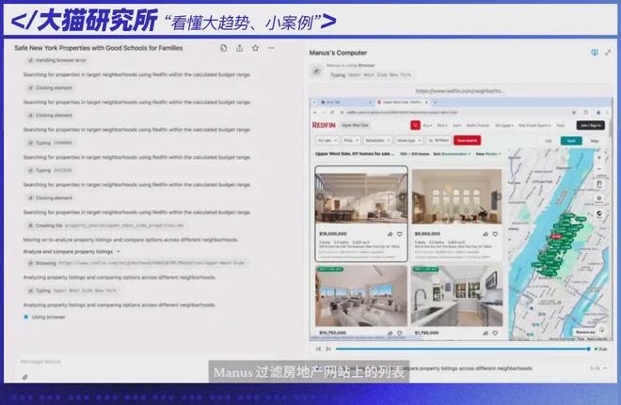The width and height of the screenshot is (621, 405).
Task: Switch to List view
Action: point(549,141)
